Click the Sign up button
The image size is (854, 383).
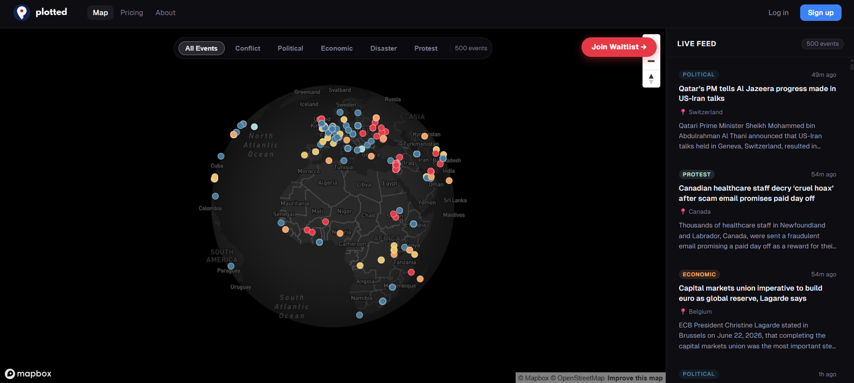[821, 12]
